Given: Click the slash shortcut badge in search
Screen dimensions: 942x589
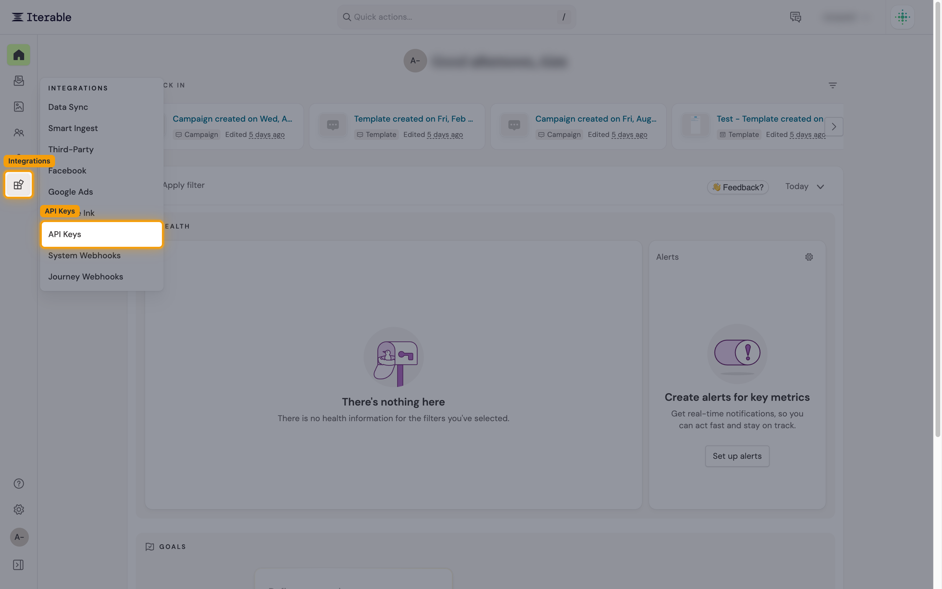Looking at the screenshot, I should coord(564,17).
